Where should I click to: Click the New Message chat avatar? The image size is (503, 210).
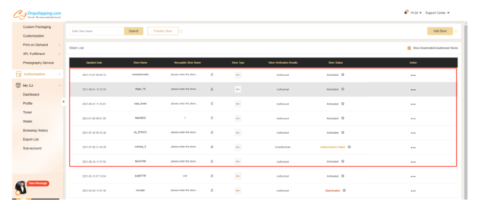21,188
